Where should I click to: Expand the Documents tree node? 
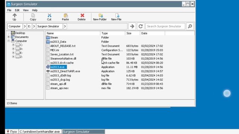tap(9, 37)
